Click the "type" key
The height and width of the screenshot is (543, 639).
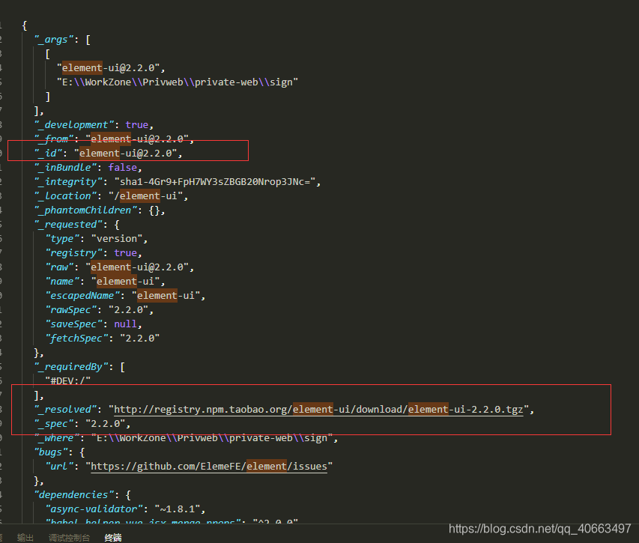(63, 239)
